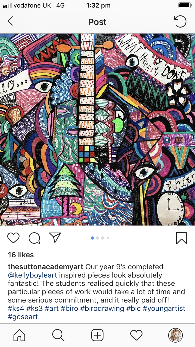Like the post with heart icon
This screenshot has height=347, width=195.
(x=13, y=238)
